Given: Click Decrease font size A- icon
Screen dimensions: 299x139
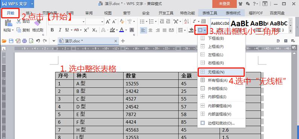Looking at the screenshot, I should [114, 21].
